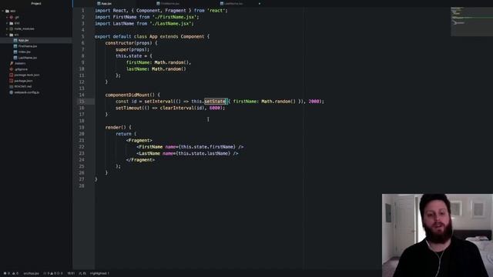
Task: Click the dist folder icon
Action: [12, 23]
